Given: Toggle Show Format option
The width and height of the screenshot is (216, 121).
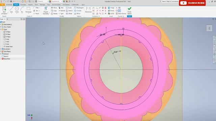Looking at the screenshot, I should [121, 13].
